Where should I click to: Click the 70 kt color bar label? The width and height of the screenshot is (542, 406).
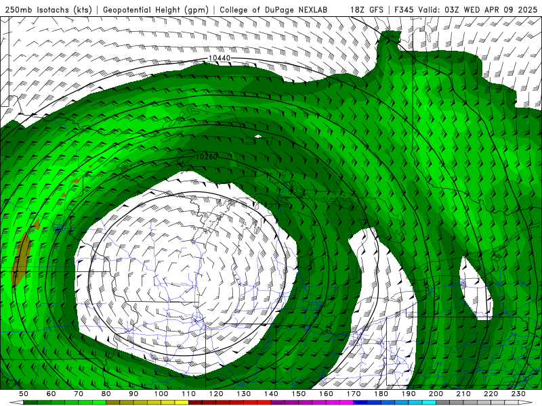point(79,394)
